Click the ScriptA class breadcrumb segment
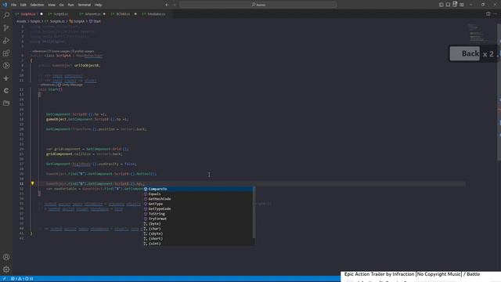This screenshot has height=282, width=501. (79, 21)
